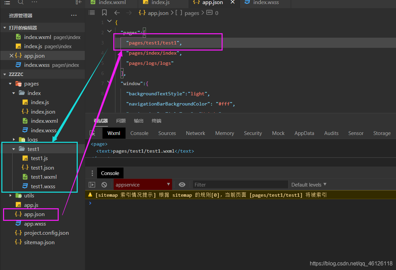The height and width of the screenshot is (270, 396).
Task: Open test1.wxml in the file tree
Action: tap(44, 177)
